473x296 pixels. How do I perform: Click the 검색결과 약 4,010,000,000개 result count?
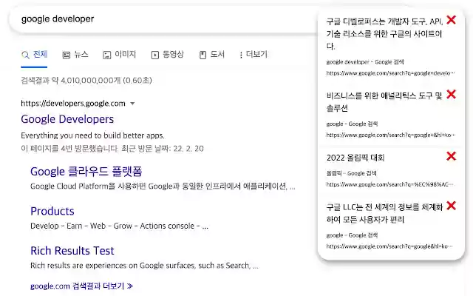86,81
